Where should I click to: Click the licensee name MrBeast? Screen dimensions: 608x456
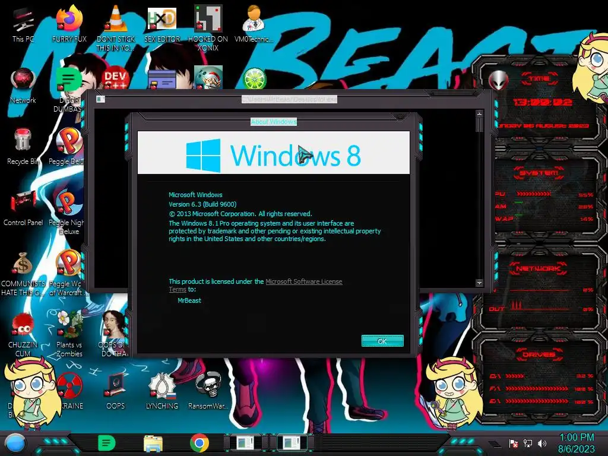coord(189,300)
